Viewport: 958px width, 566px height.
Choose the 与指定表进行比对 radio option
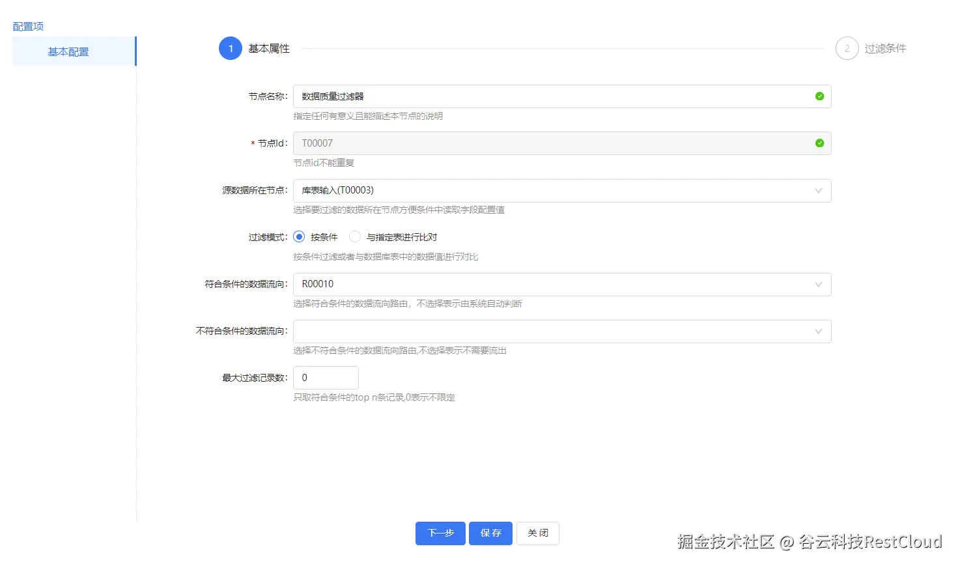coord(355,237)
